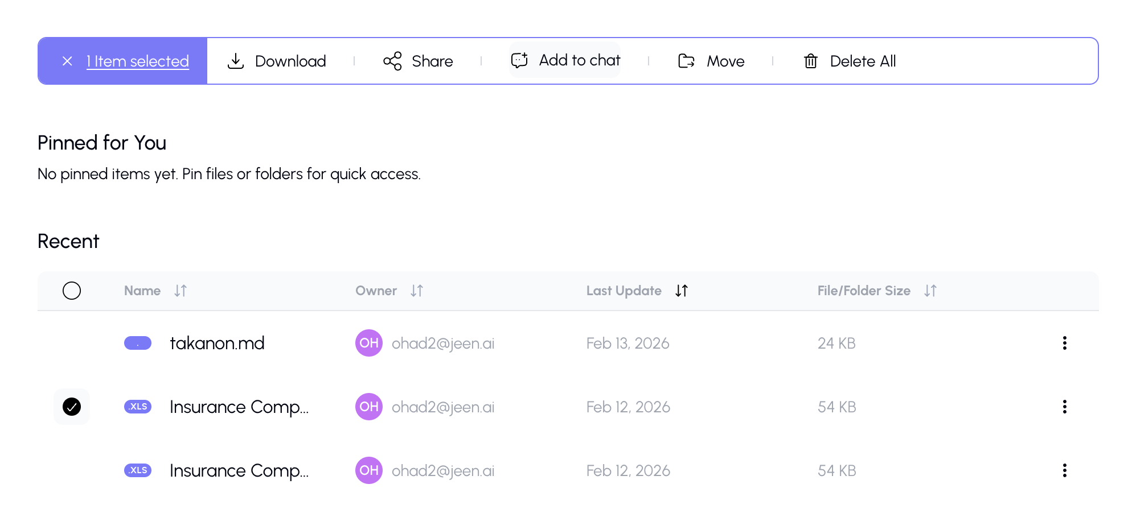Screen dimensions: 1132x513
Task: Sort by Owner column arrows
Action: (417, 291)
